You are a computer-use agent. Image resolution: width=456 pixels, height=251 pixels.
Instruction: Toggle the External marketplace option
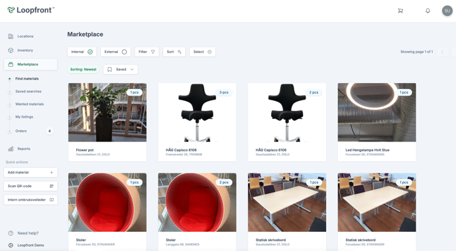click(x=115, y=52)
